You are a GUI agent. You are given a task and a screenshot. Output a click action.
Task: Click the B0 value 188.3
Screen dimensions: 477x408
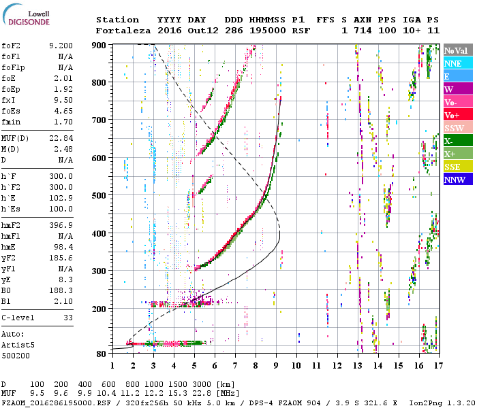click(x=61, y=291)
